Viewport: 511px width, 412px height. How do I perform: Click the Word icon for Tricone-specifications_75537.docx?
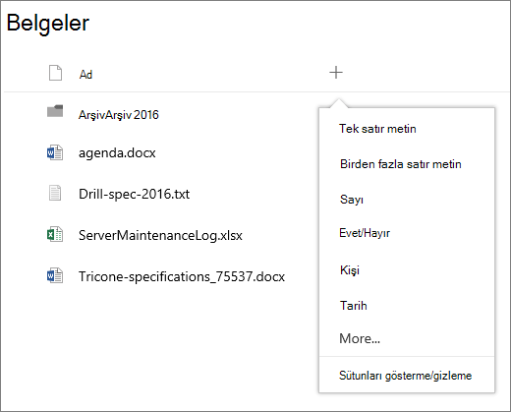tap(55, 275)
